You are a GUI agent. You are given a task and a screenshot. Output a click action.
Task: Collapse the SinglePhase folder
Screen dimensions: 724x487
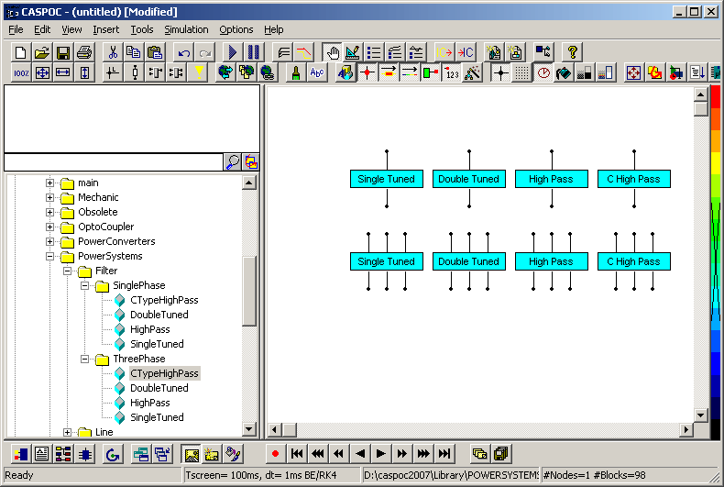85,285
